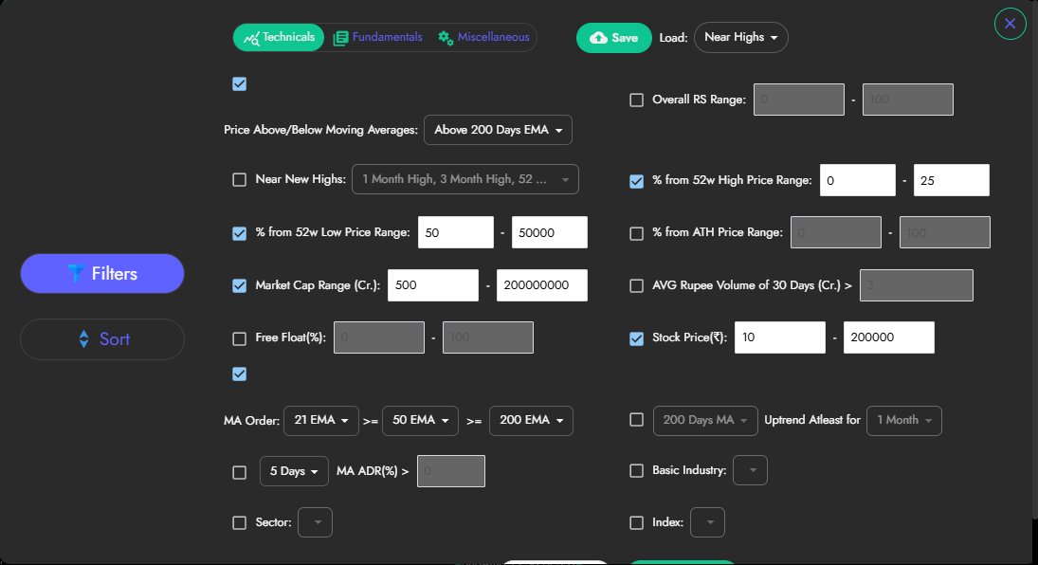
Task: Expand the Basic Industry dropdown
Action: (x=750, y=470)
